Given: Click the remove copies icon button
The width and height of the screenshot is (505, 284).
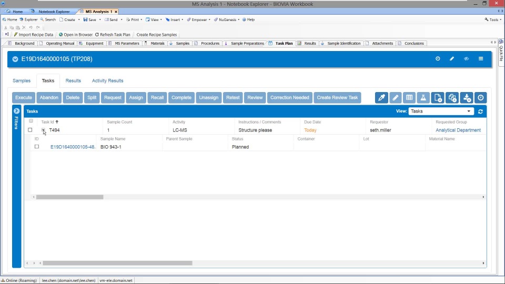Looking at the screenshot, I should click(x=452, y=98).
